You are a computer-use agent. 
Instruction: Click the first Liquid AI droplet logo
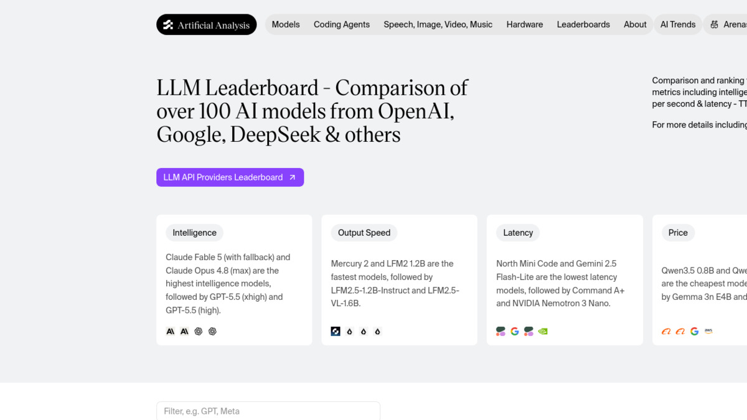pos(350,332)
